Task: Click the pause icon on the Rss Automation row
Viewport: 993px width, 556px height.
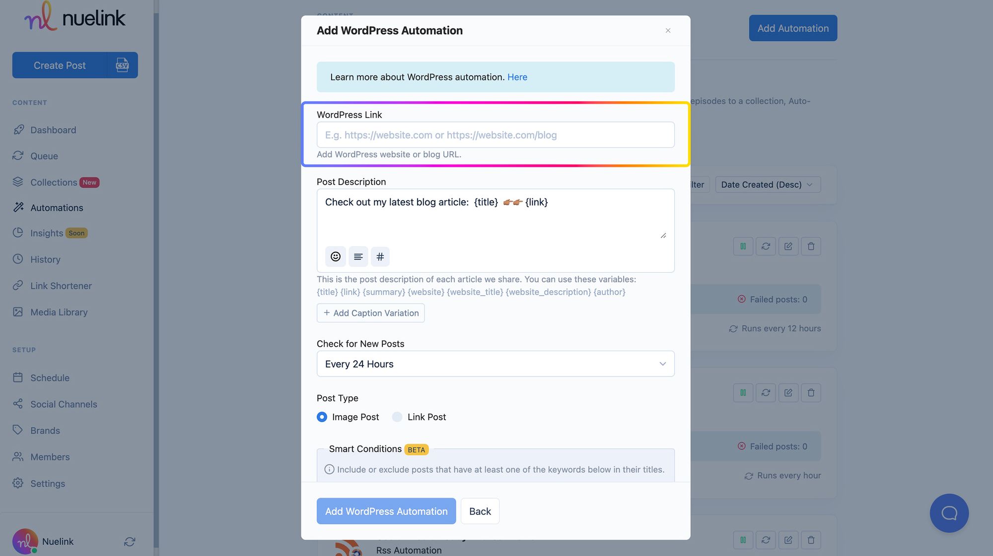Action: click(x=743, y=540)
